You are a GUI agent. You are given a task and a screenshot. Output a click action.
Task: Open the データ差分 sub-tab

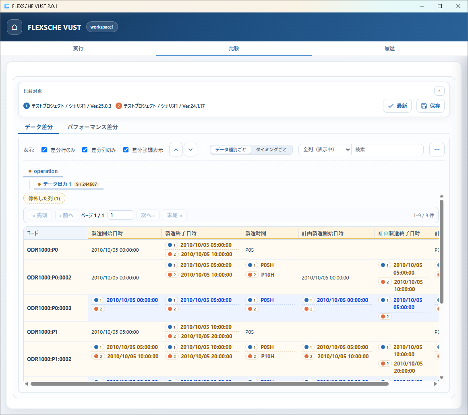[x=39, y=127]
